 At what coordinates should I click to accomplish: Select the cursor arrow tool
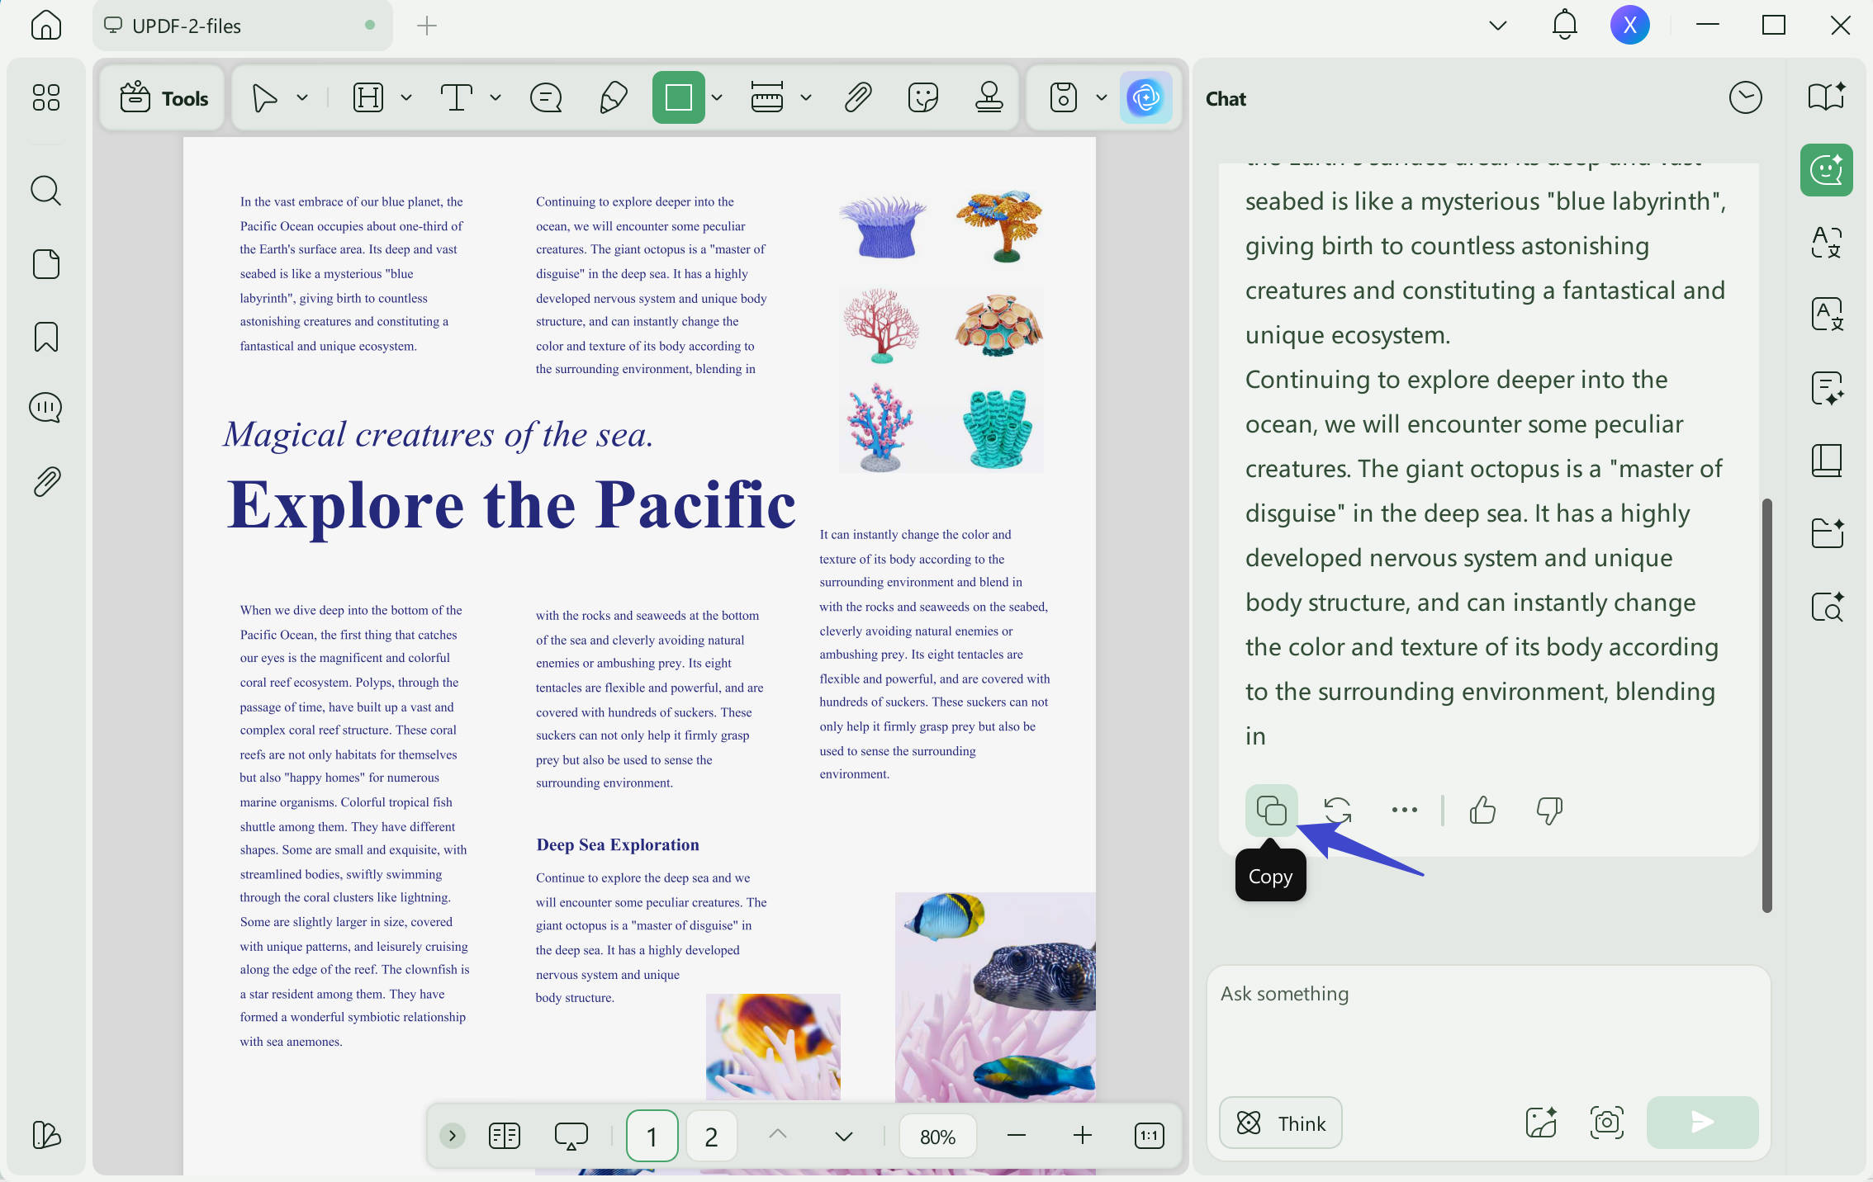click(264, 97)
